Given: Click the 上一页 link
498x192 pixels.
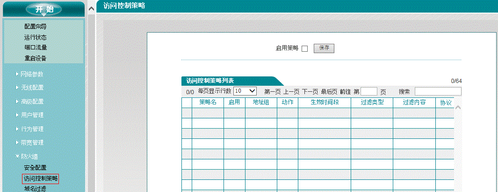Looking at the screenshot, I should [x=291, y=92].
